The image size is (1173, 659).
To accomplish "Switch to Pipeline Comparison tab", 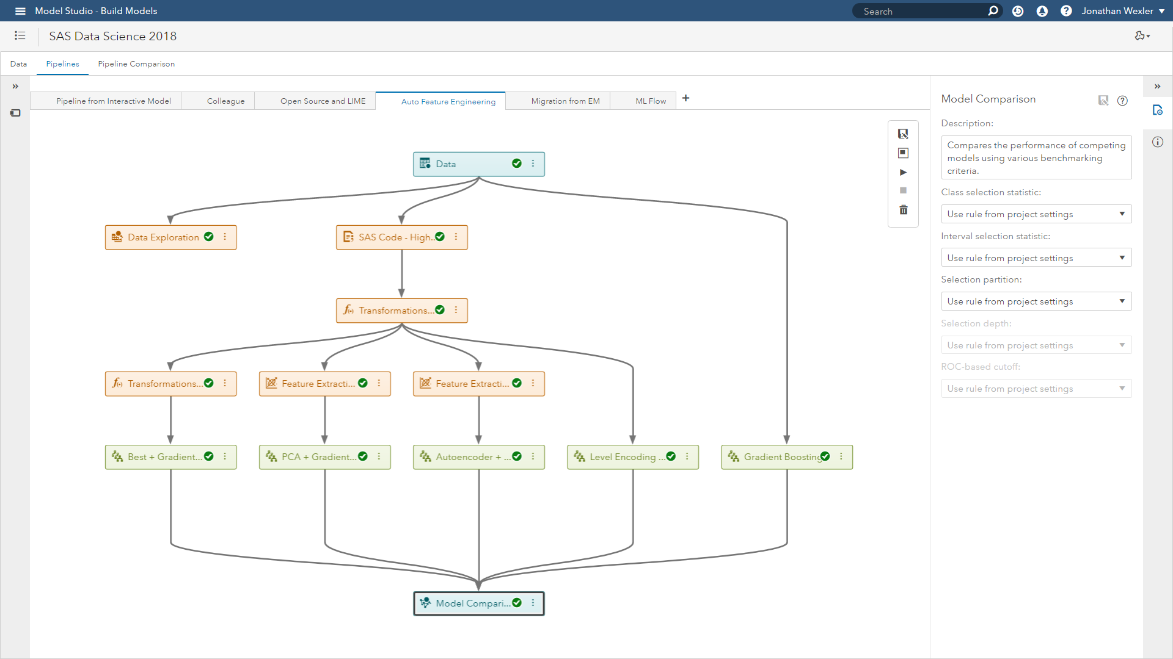I will (136, 63).
